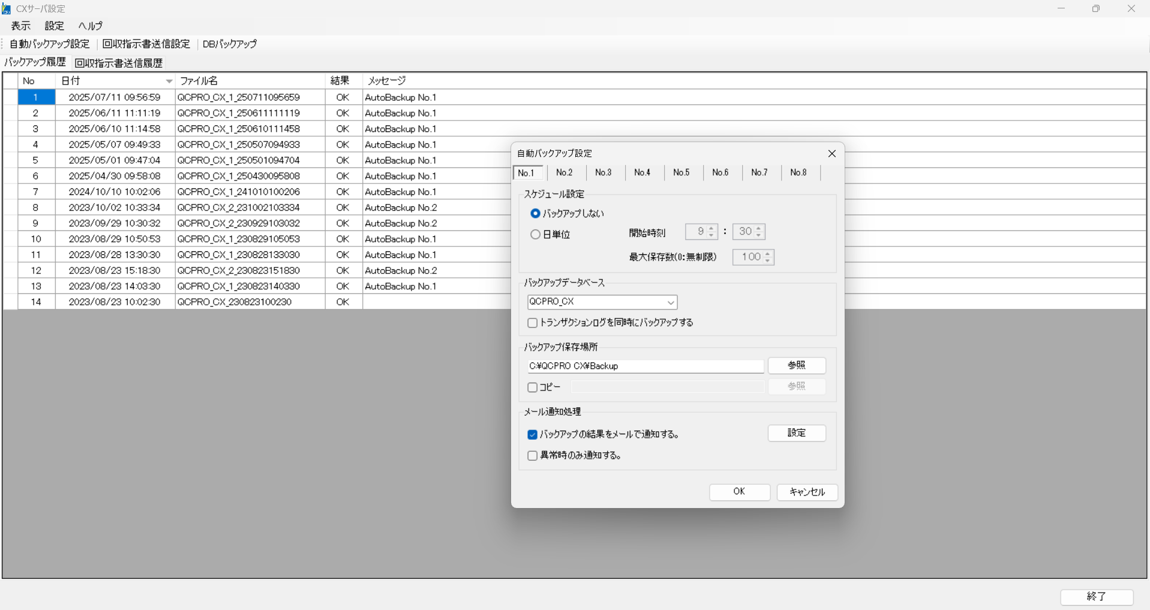The image size is (1150, 610).
Task: Click the 結果 column header
Action: 344,80
